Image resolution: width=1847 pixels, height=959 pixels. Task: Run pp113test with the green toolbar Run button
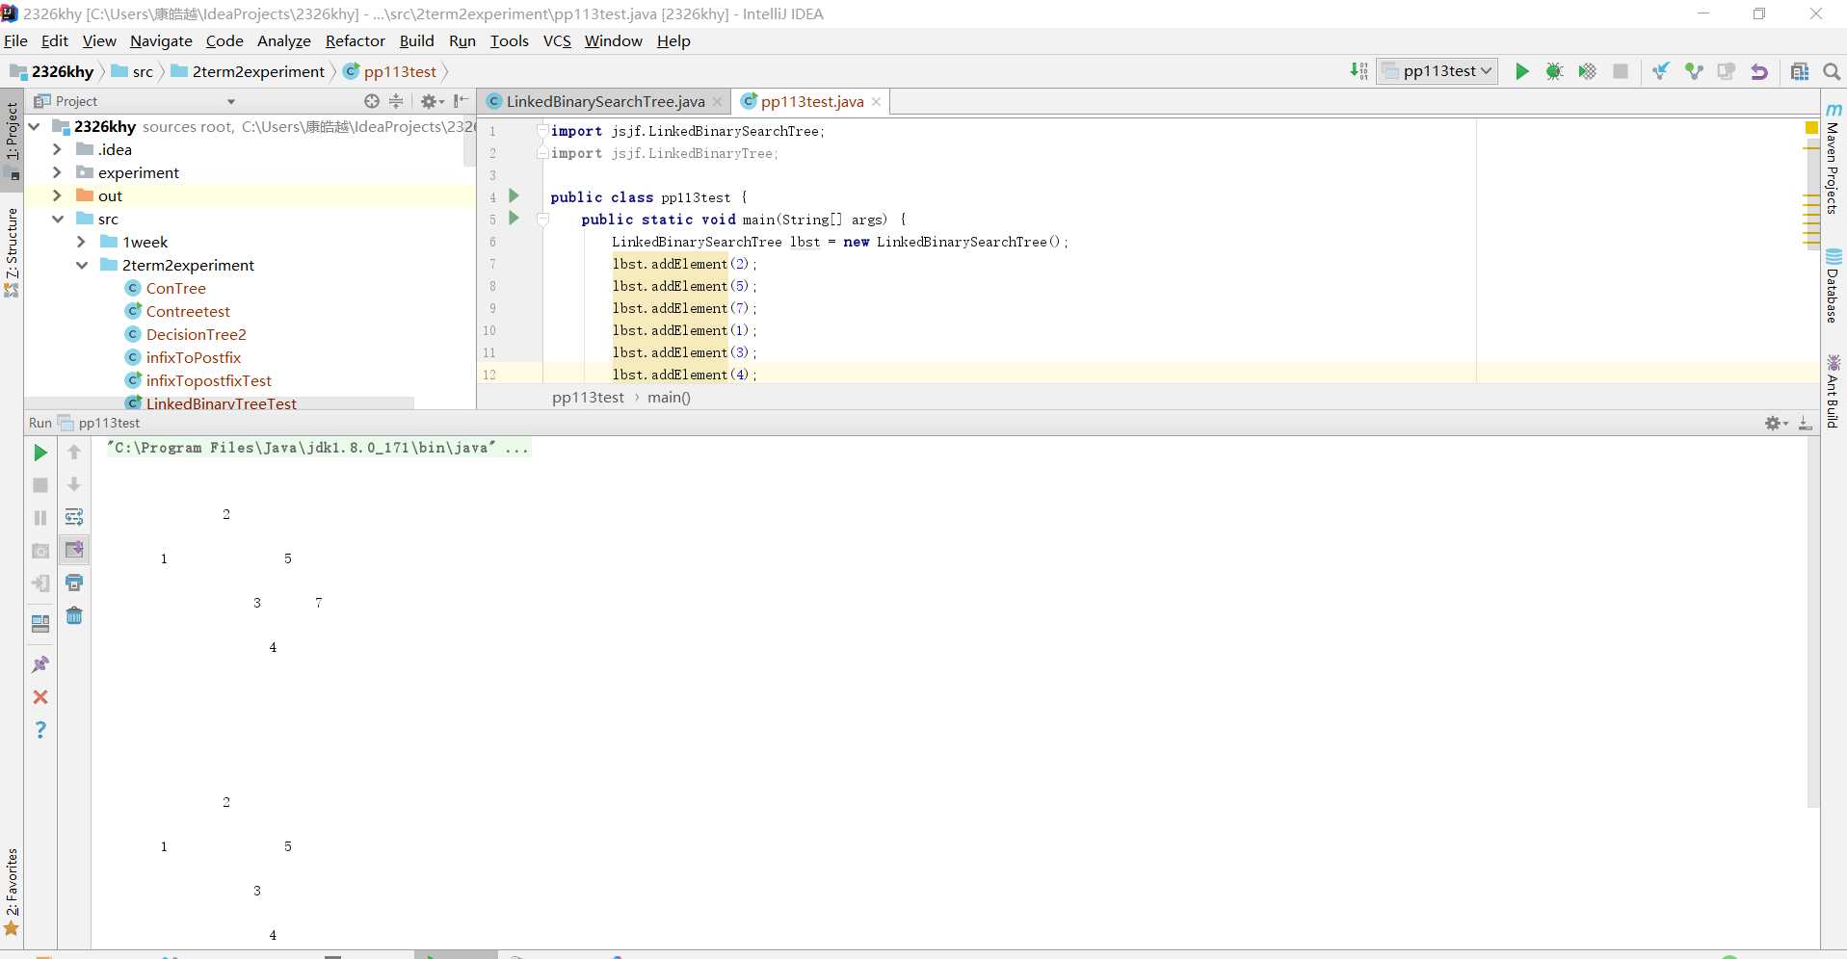1521,71
